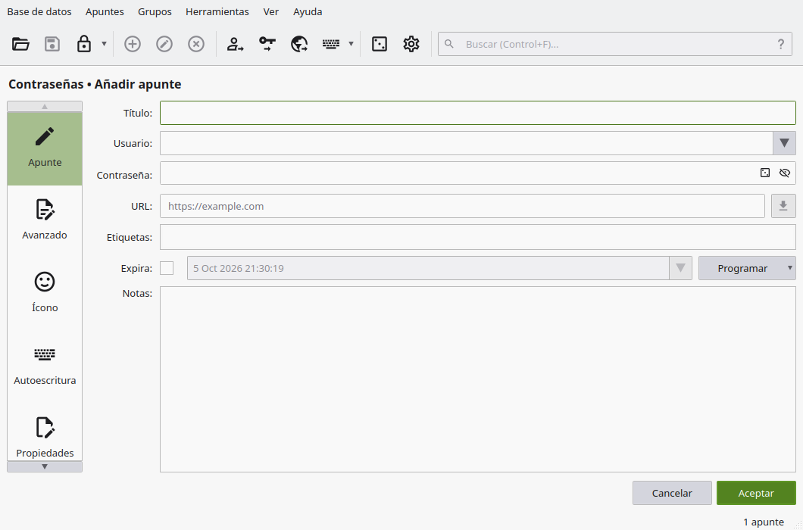Image resolution: width=803 pixels, height=530 pixels.
Task: Open settings gear icon
Action: [411, 44]
